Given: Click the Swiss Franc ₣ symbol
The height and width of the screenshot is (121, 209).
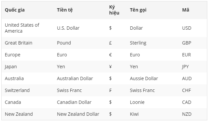Looking at the screenshot, I should coord(110,90).
